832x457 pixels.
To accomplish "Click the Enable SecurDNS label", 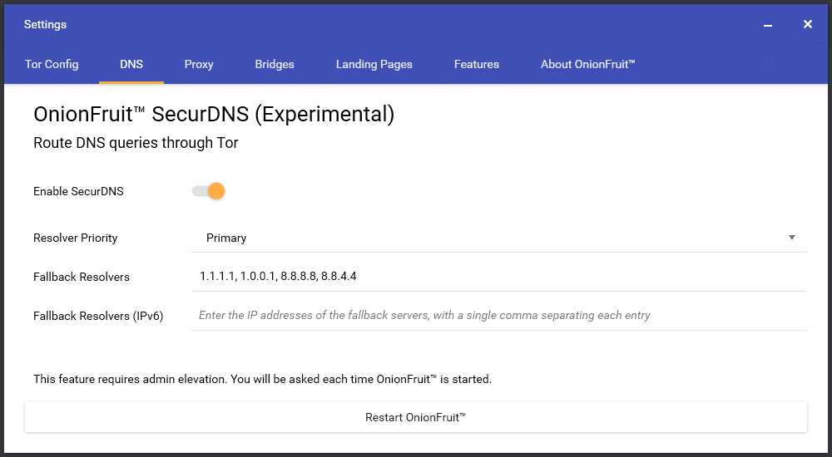I will (x=78, y=191).
